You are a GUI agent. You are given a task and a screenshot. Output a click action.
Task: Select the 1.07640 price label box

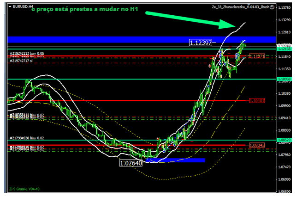[x=131, y=163]
